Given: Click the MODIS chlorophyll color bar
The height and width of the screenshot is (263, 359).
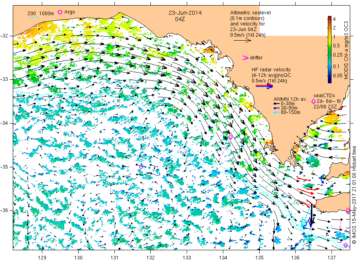Looking at the screenshot, I should [x=329, y=49].
